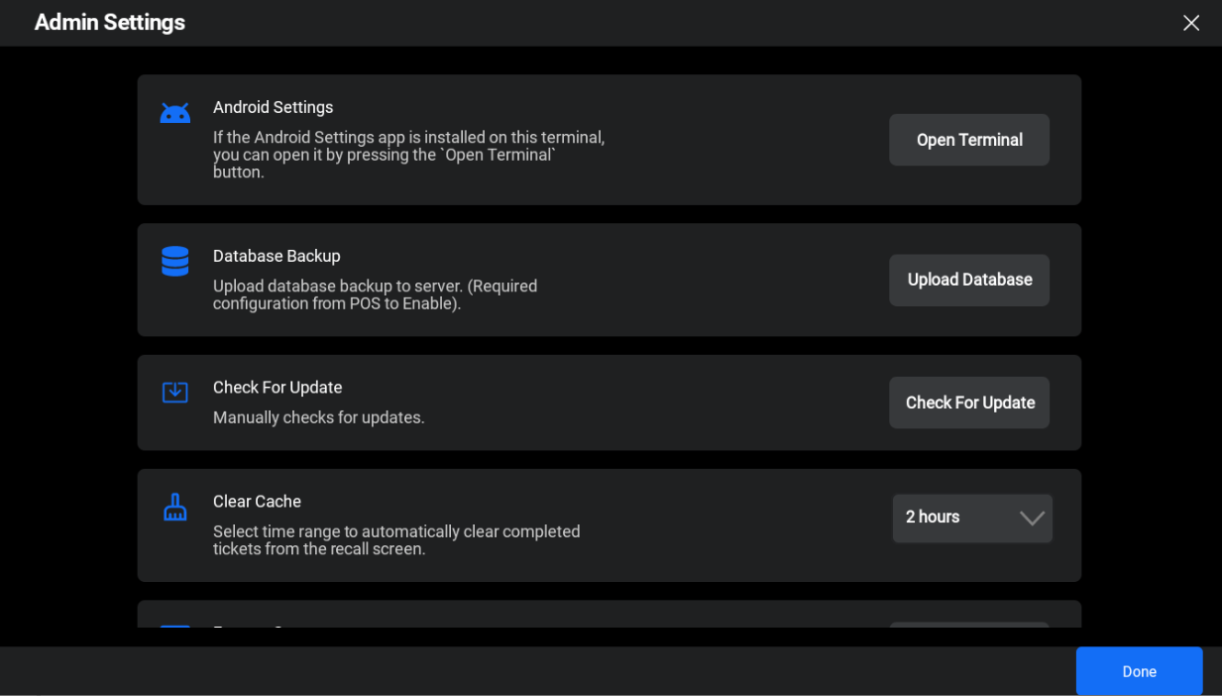Viewport: 1222px width, 696px height.
Task: Click the Admin Settings title
Action: pos(110,23)
